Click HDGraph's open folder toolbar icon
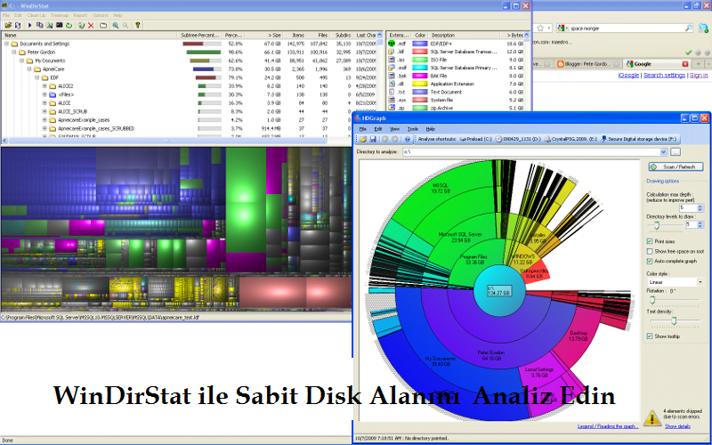This screenshot has height=445, width=712. click(x=364, y=139)
